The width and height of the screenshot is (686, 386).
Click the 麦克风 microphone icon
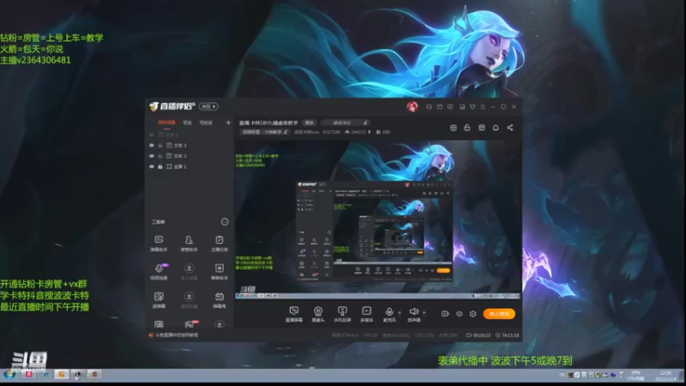(389, 311)
